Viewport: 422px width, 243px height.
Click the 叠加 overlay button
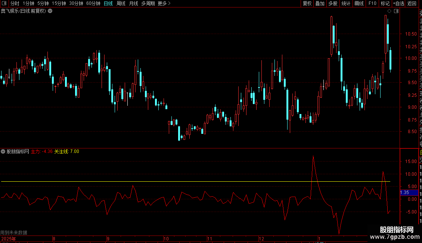click(320, 3)
